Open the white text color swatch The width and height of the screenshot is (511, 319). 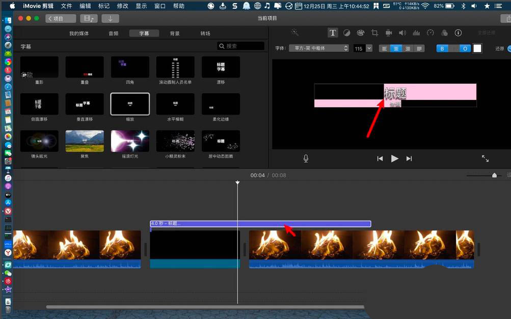coord(477,48)
